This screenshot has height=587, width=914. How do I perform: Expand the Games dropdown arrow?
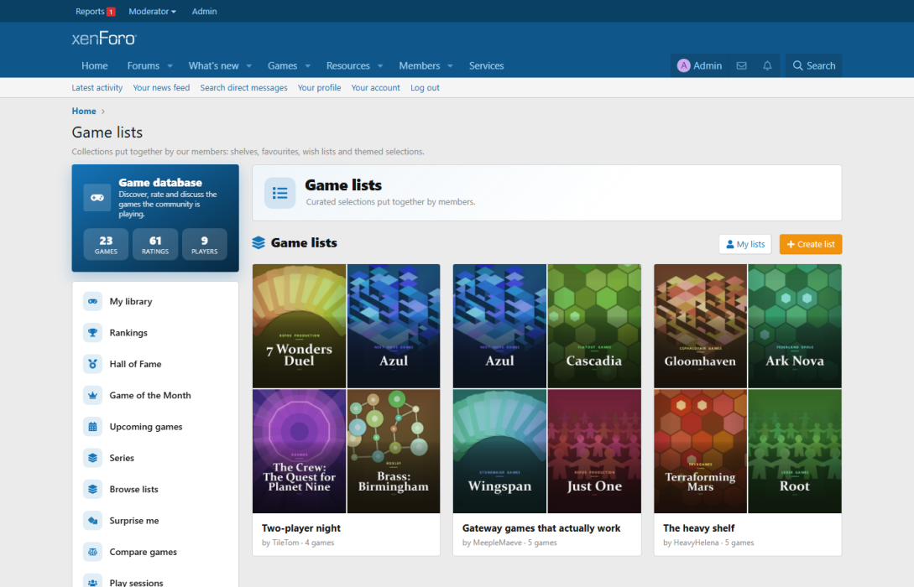tap(308, 65)
